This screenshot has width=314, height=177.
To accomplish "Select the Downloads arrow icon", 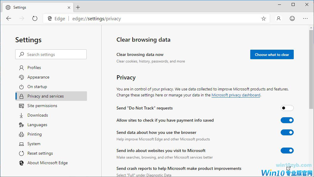I will tap(21, 115).
